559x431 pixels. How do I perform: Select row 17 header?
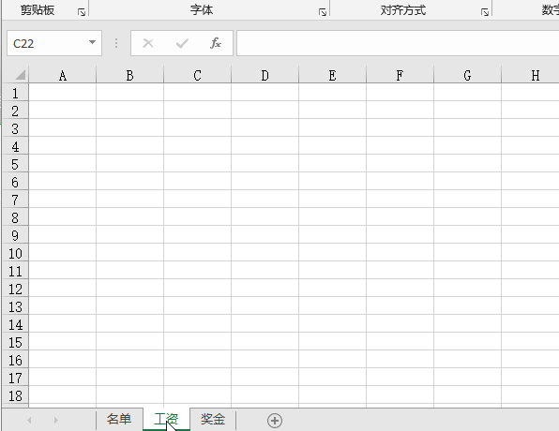point(15,378)
